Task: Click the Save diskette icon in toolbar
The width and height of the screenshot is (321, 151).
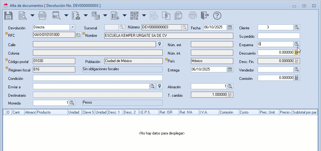Action: tap(8, 15)
